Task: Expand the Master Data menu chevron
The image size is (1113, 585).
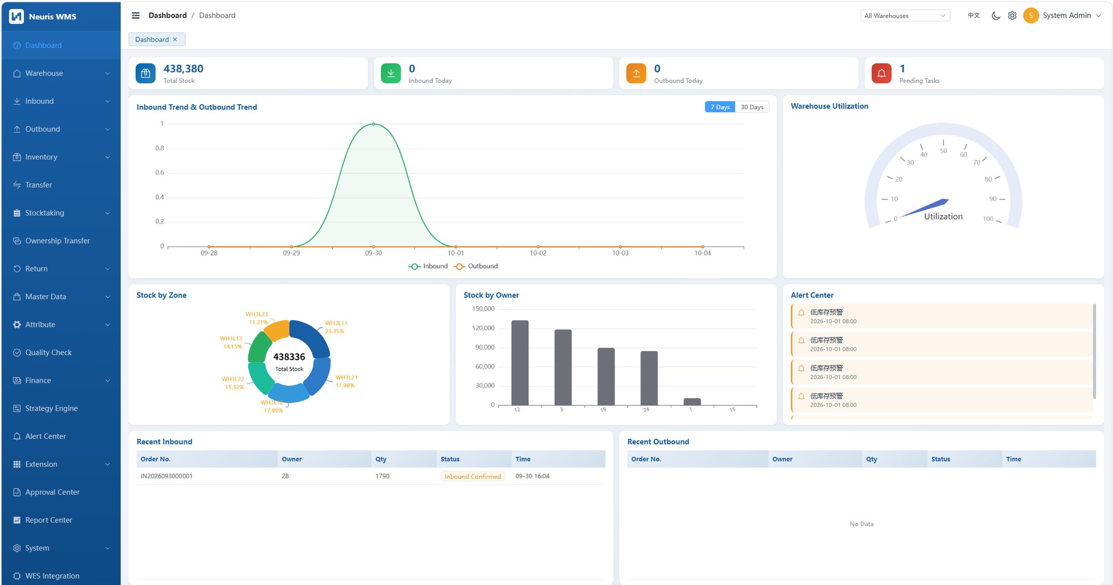Action: pyautogui.click(x=107, y=297)
